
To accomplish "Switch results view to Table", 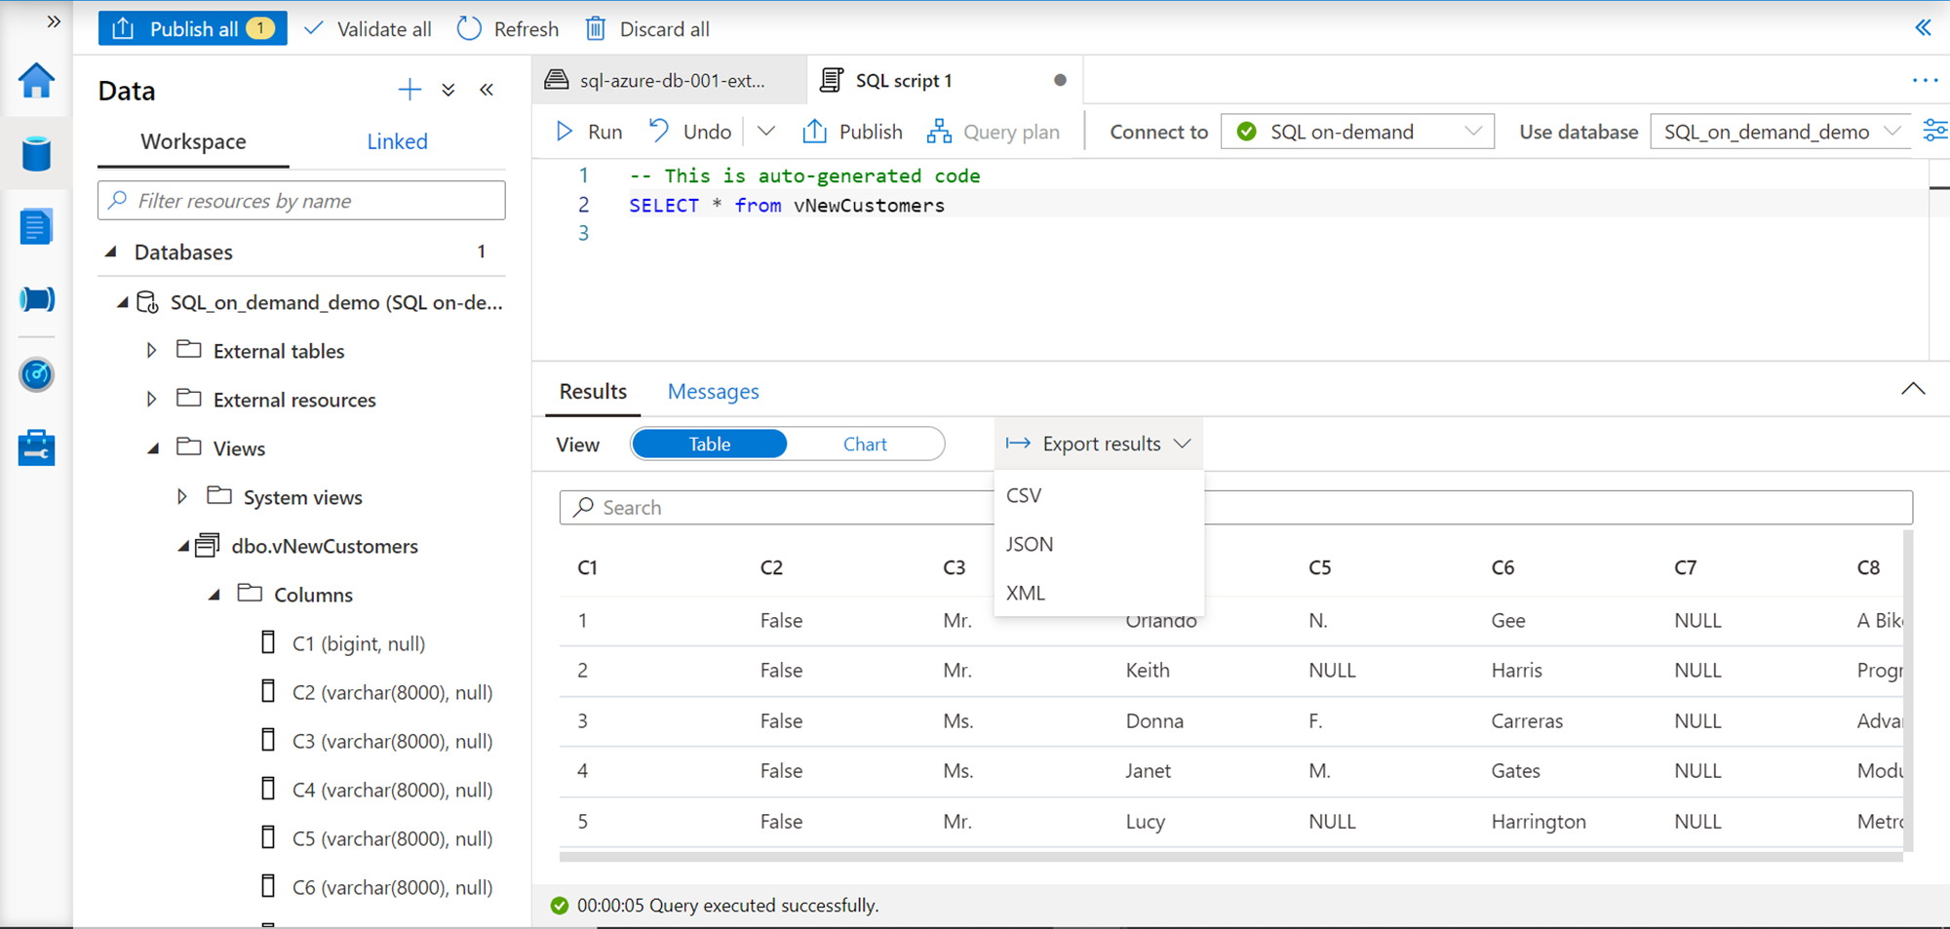I will (x=709, y=445).
